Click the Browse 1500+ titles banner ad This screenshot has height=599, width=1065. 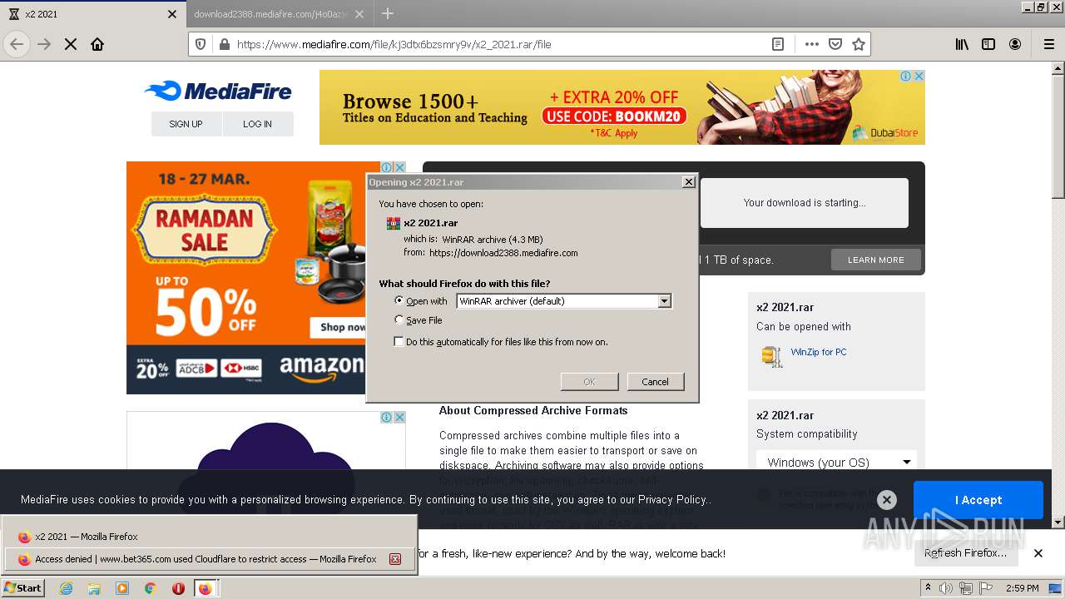pos(622,107)
